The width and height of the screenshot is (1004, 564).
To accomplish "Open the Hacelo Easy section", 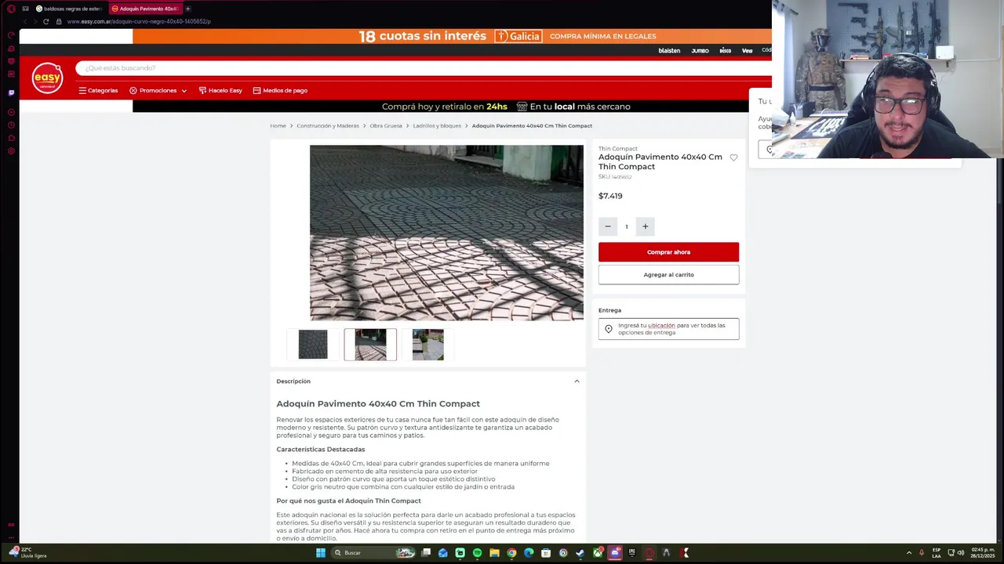I will click(220, 91).
